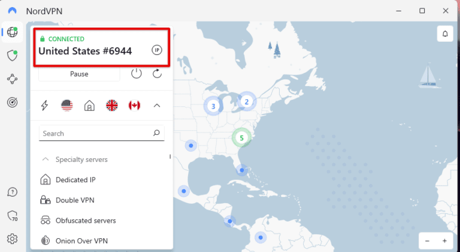Select the United Kingdom flag shortcut
460x252 pixels.
[111, 106]
